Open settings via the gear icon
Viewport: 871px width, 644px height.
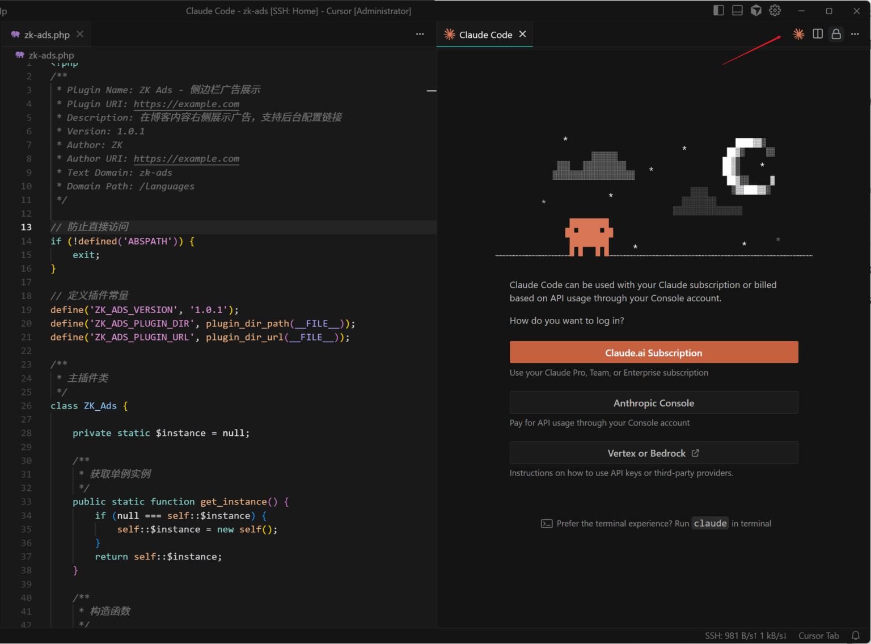[x=775, y=10]
